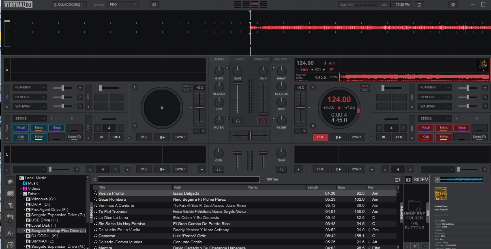
Task: Open deck A FLANGER effect dropdown
Action: [30, 88]
